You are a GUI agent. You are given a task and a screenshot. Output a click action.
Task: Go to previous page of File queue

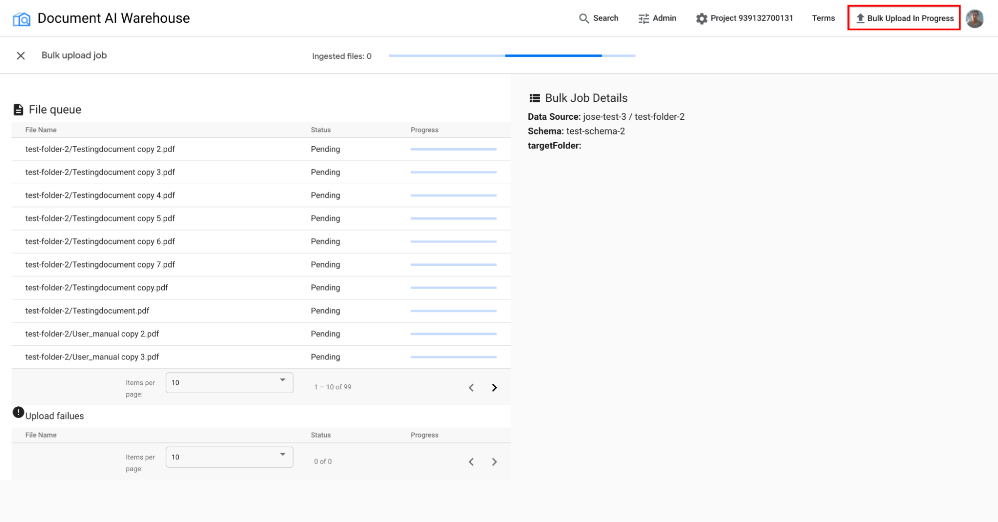point(471,387)
